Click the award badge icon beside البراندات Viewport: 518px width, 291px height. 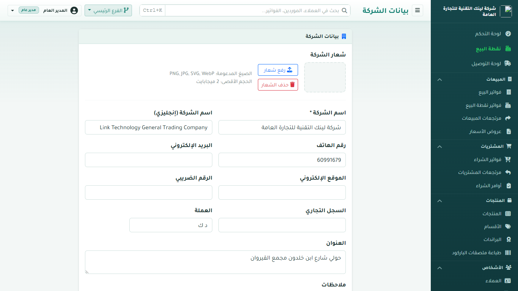coord(509,239)
